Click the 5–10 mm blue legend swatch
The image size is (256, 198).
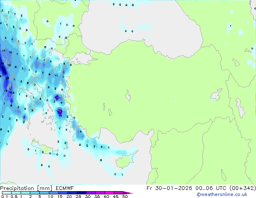(x=44, y=193)
